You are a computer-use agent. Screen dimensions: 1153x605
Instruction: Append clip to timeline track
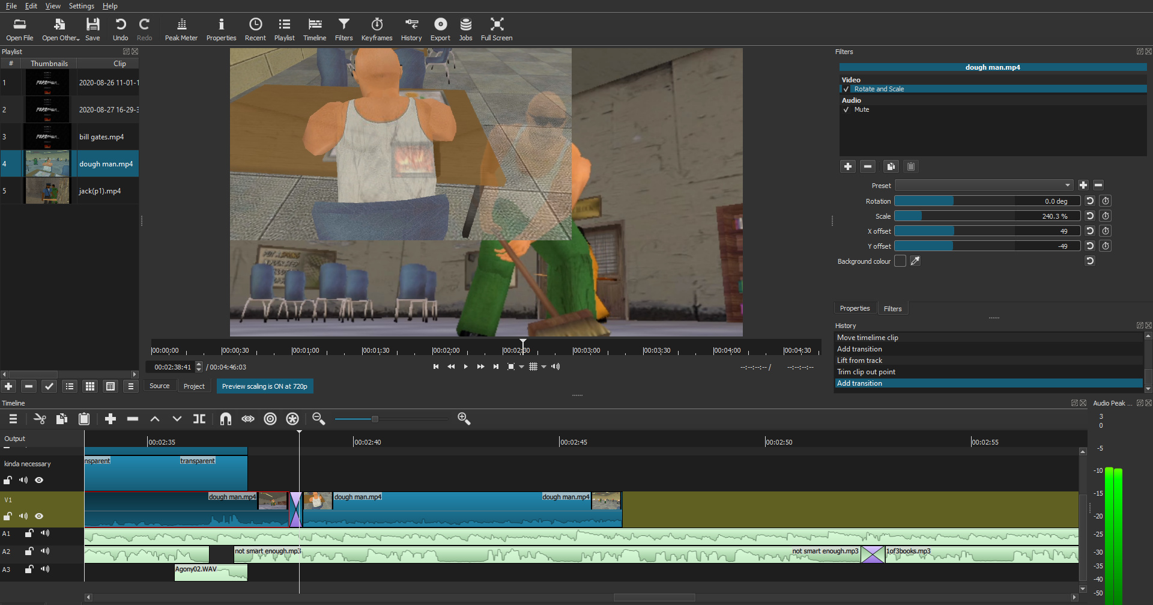tap(110, 419)
